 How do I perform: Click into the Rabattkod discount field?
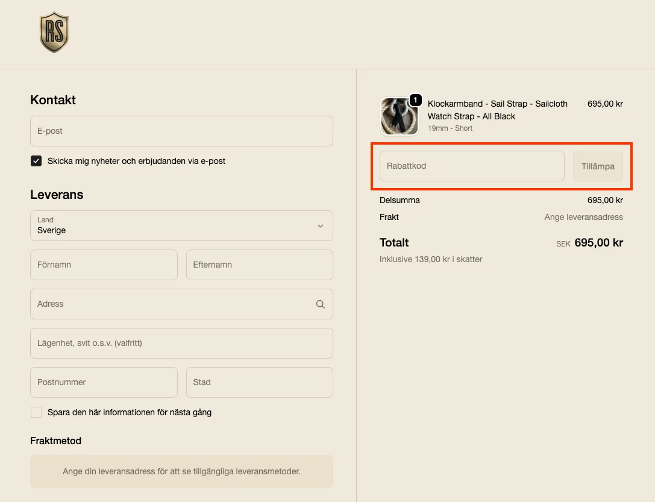471,166
